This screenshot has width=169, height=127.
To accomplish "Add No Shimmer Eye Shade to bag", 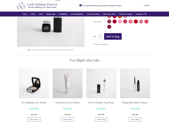I will (34, 119).
